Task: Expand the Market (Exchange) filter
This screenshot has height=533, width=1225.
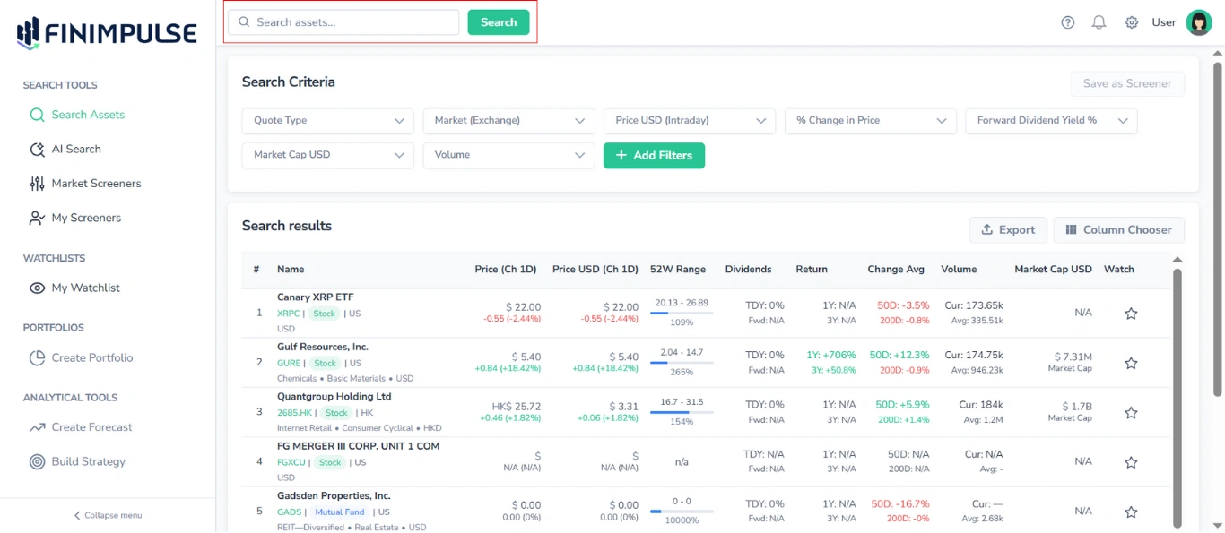Action: [x=508, y=120]
